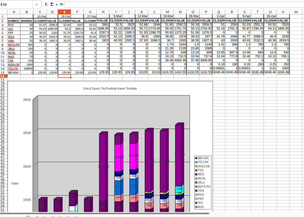
Task: Click the BUD legend label
Action: [201, 207]
